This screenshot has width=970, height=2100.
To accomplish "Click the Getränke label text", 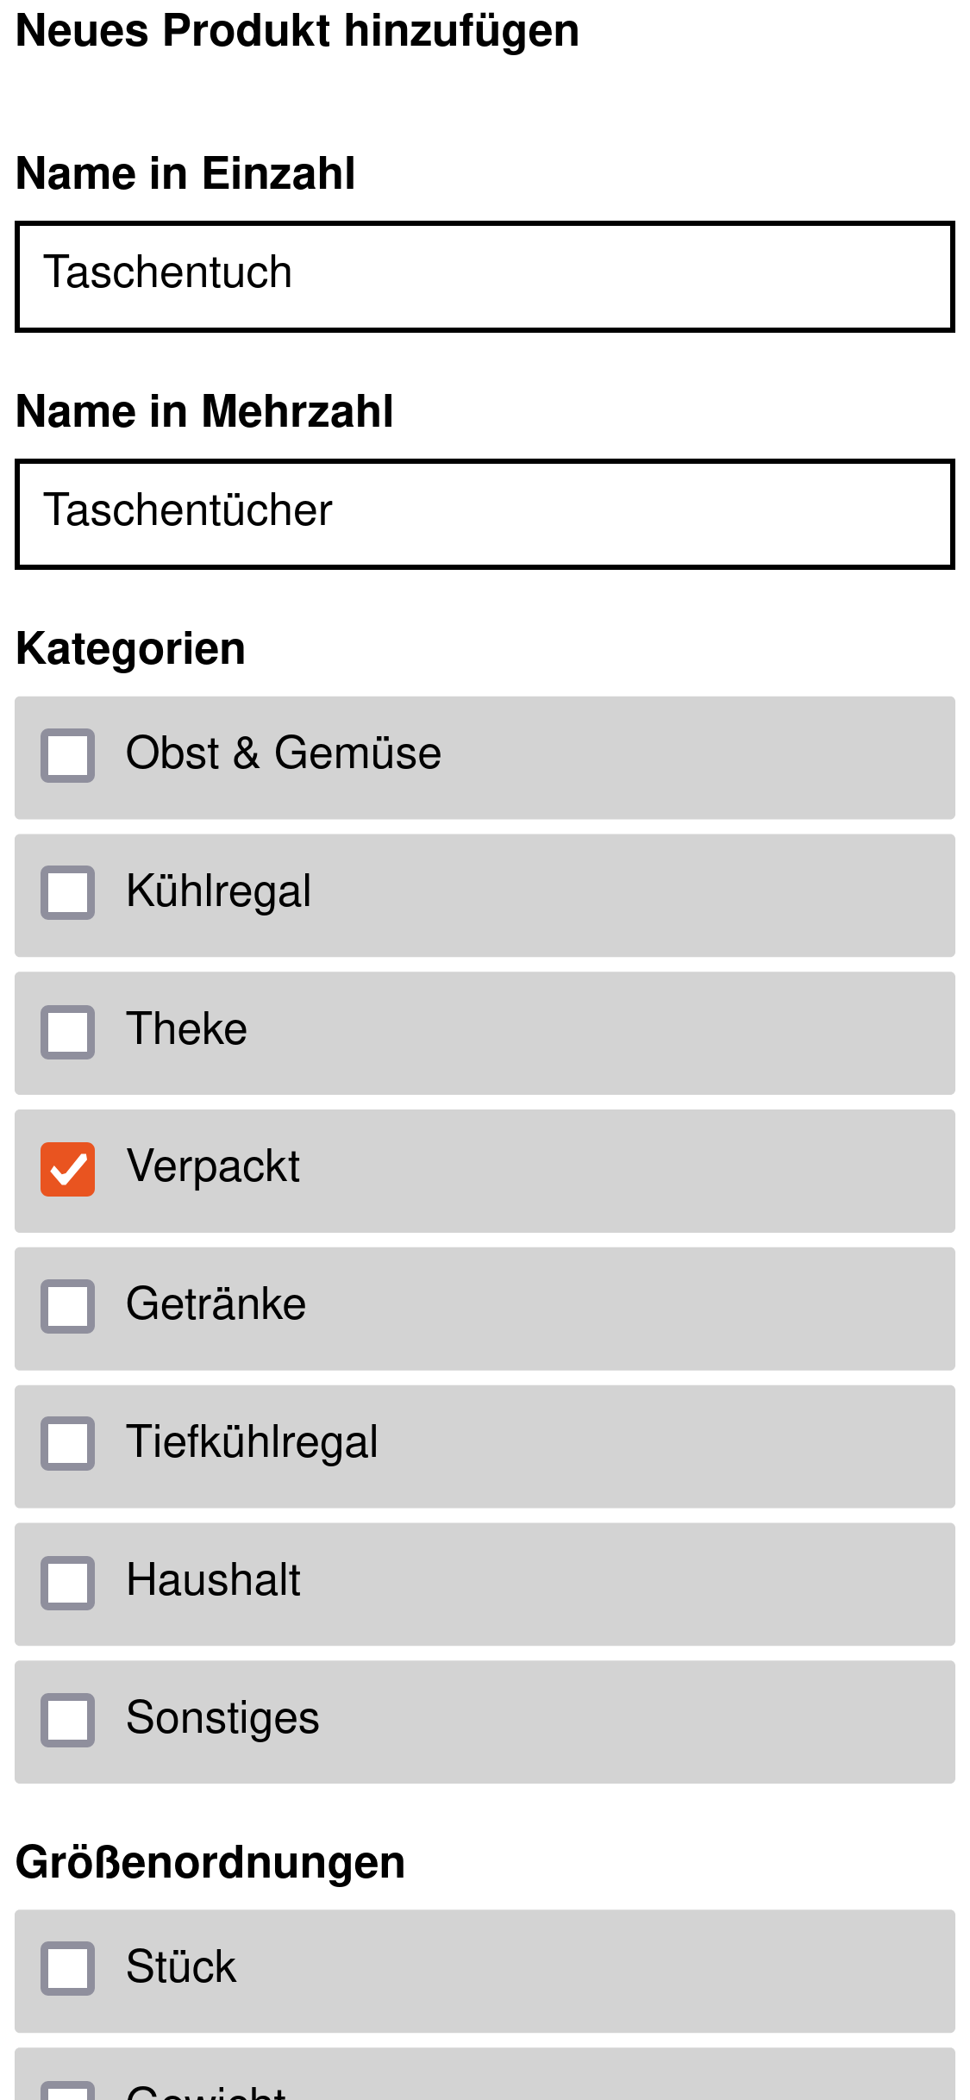I will (x=216, y=1303).
